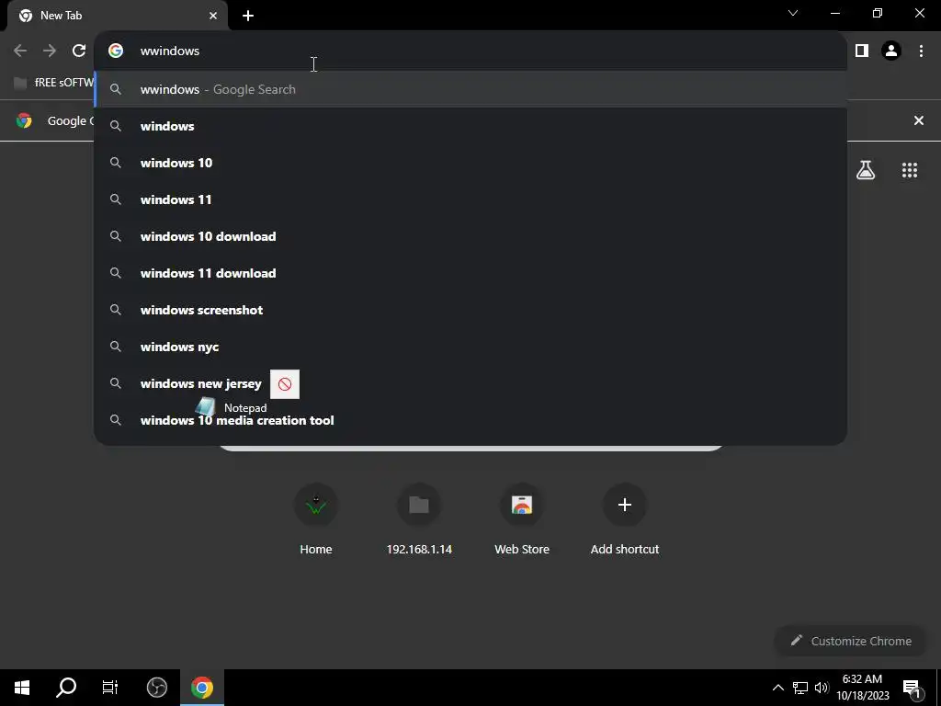Viewport: 941px width, 706px height.
Task: Dismiss the Google Chrome info bar
Action: point(919,120)
